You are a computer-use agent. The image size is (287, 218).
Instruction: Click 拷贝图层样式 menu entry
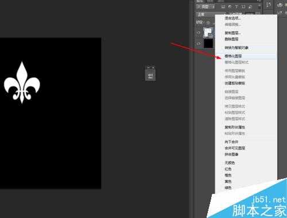point(235,106)
